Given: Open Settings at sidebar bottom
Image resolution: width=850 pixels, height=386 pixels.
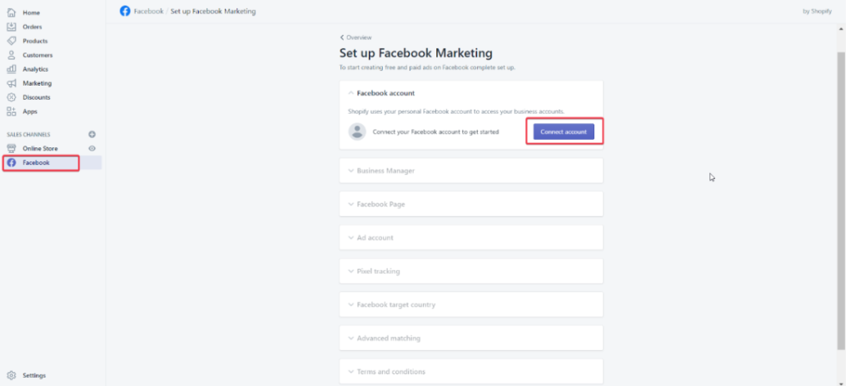Looking at the screenshot, I should pos(34,375).
